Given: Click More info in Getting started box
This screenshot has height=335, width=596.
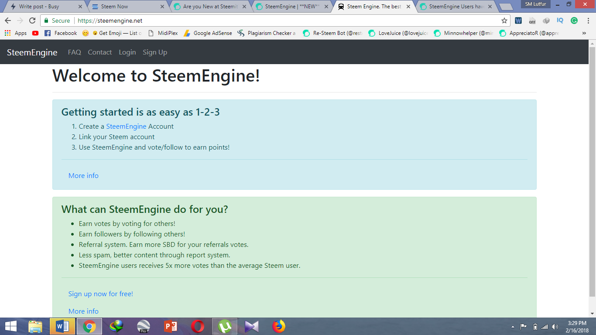Looking at the screenshot, I should click(x=83, y=176).
